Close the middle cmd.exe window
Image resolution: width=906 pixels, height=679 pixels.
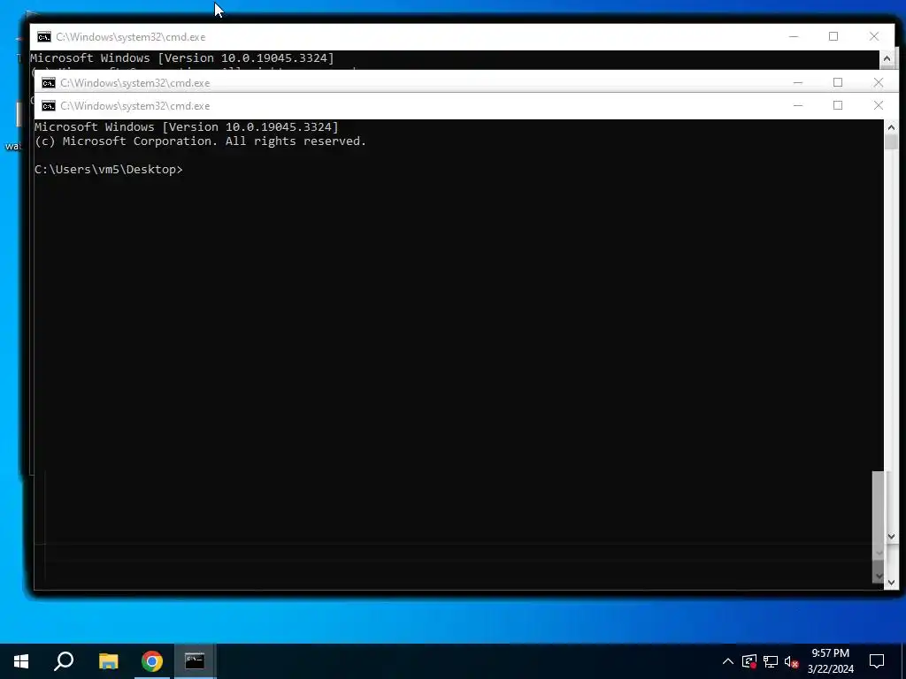(879, 82)
